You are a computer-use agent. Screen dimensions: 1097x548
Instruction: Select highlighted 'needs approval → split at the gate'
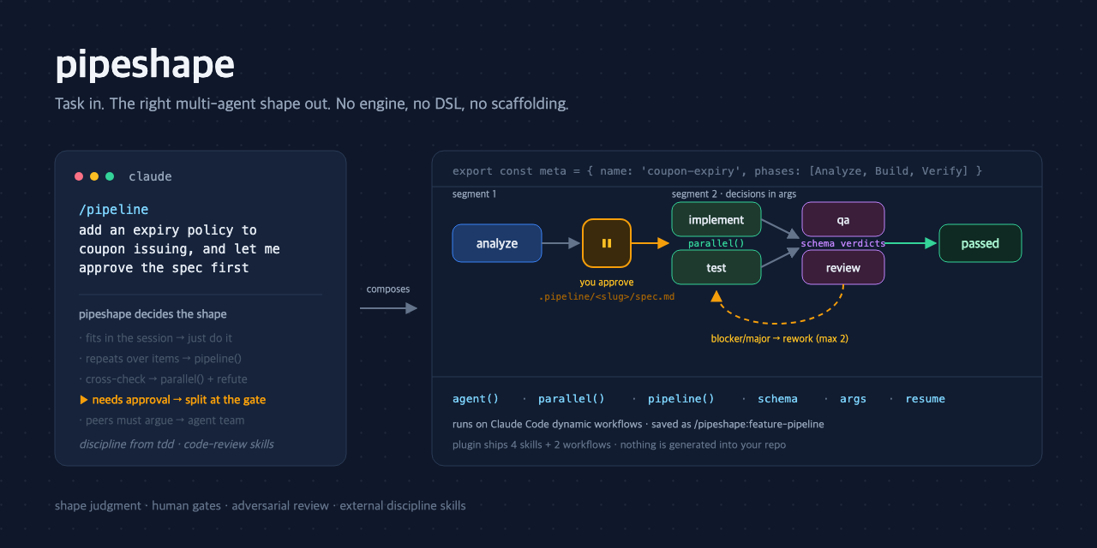(x=172, y=400)
